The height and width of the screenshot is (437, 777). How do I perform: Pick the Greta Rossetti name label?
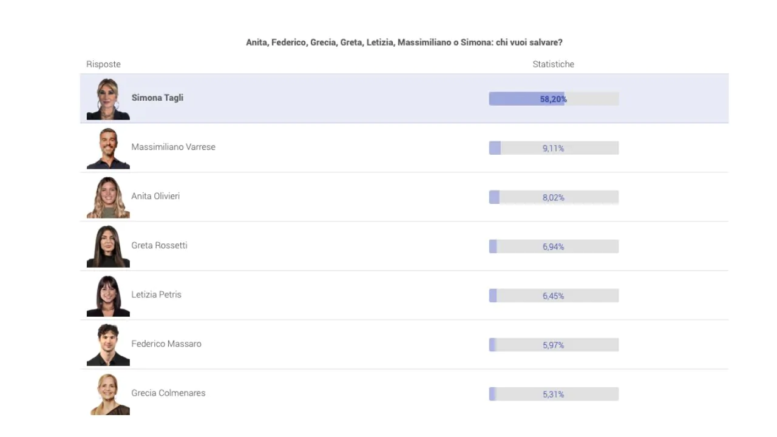tap(159, 245)
